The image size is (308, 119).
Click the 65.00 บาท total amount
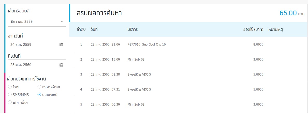pyautogui.click(x=292, y=13)
